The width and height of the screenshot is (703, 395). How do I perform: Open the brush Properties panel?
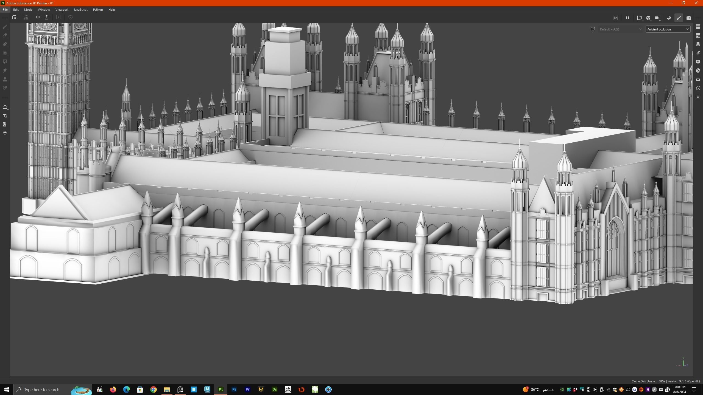coord(698,53)
